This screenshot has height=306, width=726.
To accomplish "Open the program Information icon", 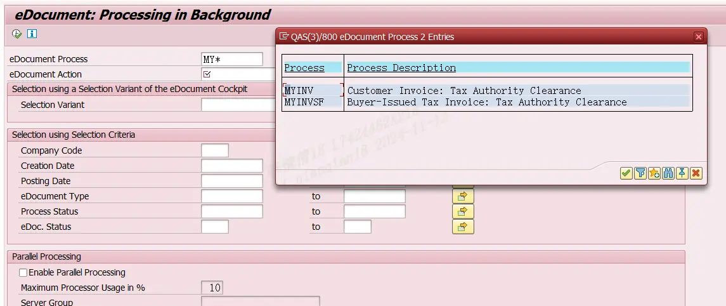I will tap(32, 34).
